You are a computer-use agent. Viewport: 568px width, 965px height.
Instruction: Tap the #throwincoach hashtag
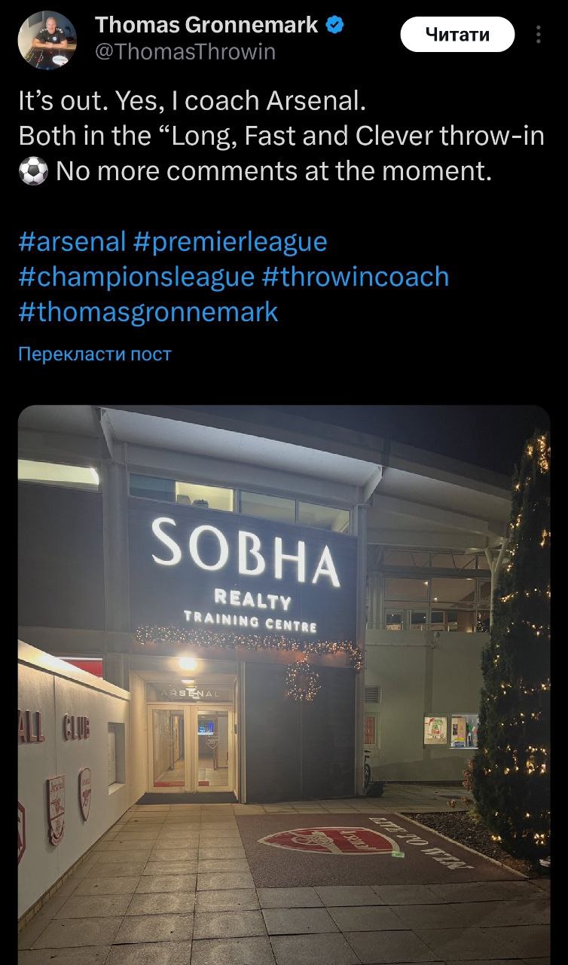(356, 277)
